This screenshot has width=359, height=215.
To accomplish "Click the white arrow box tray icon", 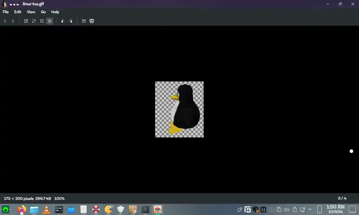I will 248,209.
